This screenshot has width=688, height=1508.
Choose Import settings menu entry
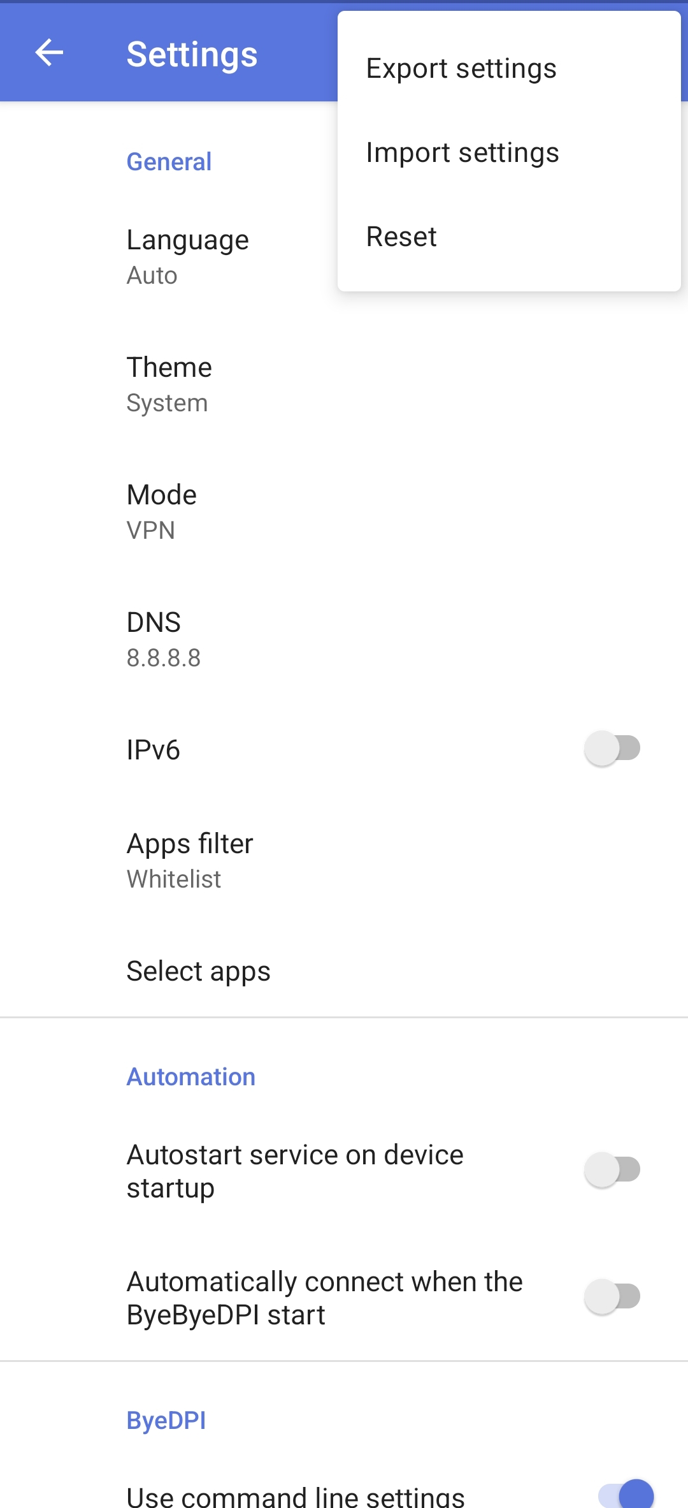coord(462,153)
